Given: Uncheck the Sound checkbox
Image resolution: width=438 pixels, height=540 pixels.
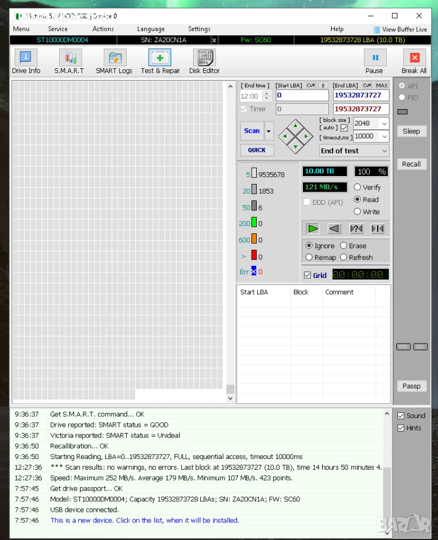Looking at the screenshot, I should point(401,416).
